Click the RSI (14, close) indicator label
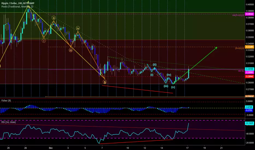Screen dimensions: 255x150 (9, 122)
